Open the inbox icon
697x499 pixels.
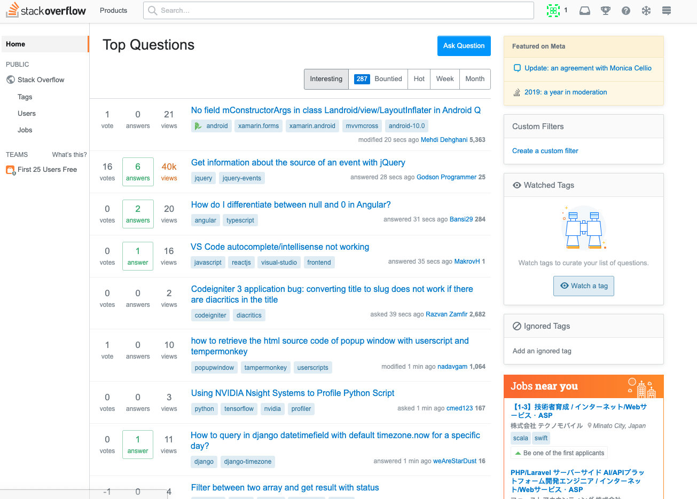(585, 11)
